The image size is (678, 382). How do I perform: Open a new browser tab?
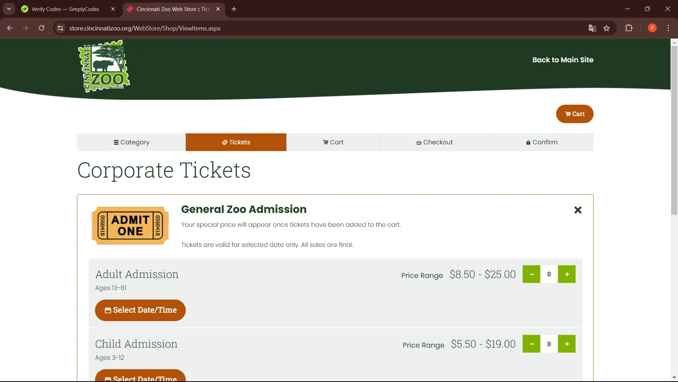click(x=234, y=9)
